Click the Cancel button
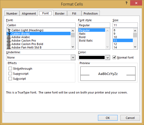144x125 pixels. click(130, 118)
